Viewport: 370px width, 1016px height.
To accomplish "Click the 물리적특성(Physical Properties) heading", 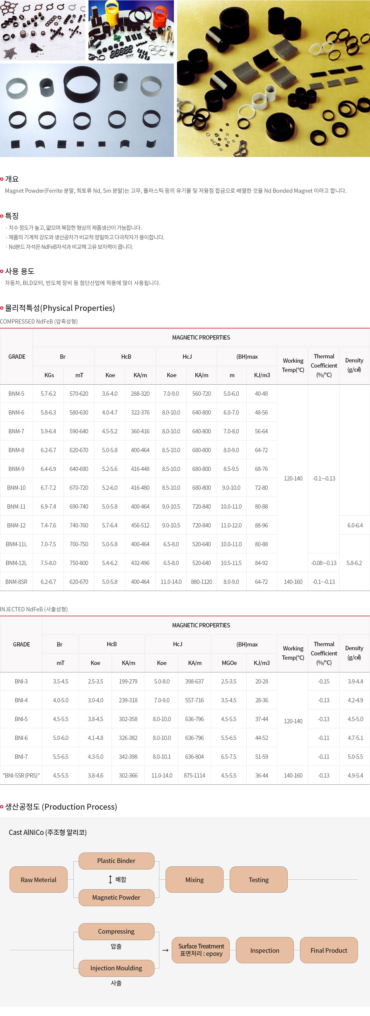I will (x=60, y=308).
